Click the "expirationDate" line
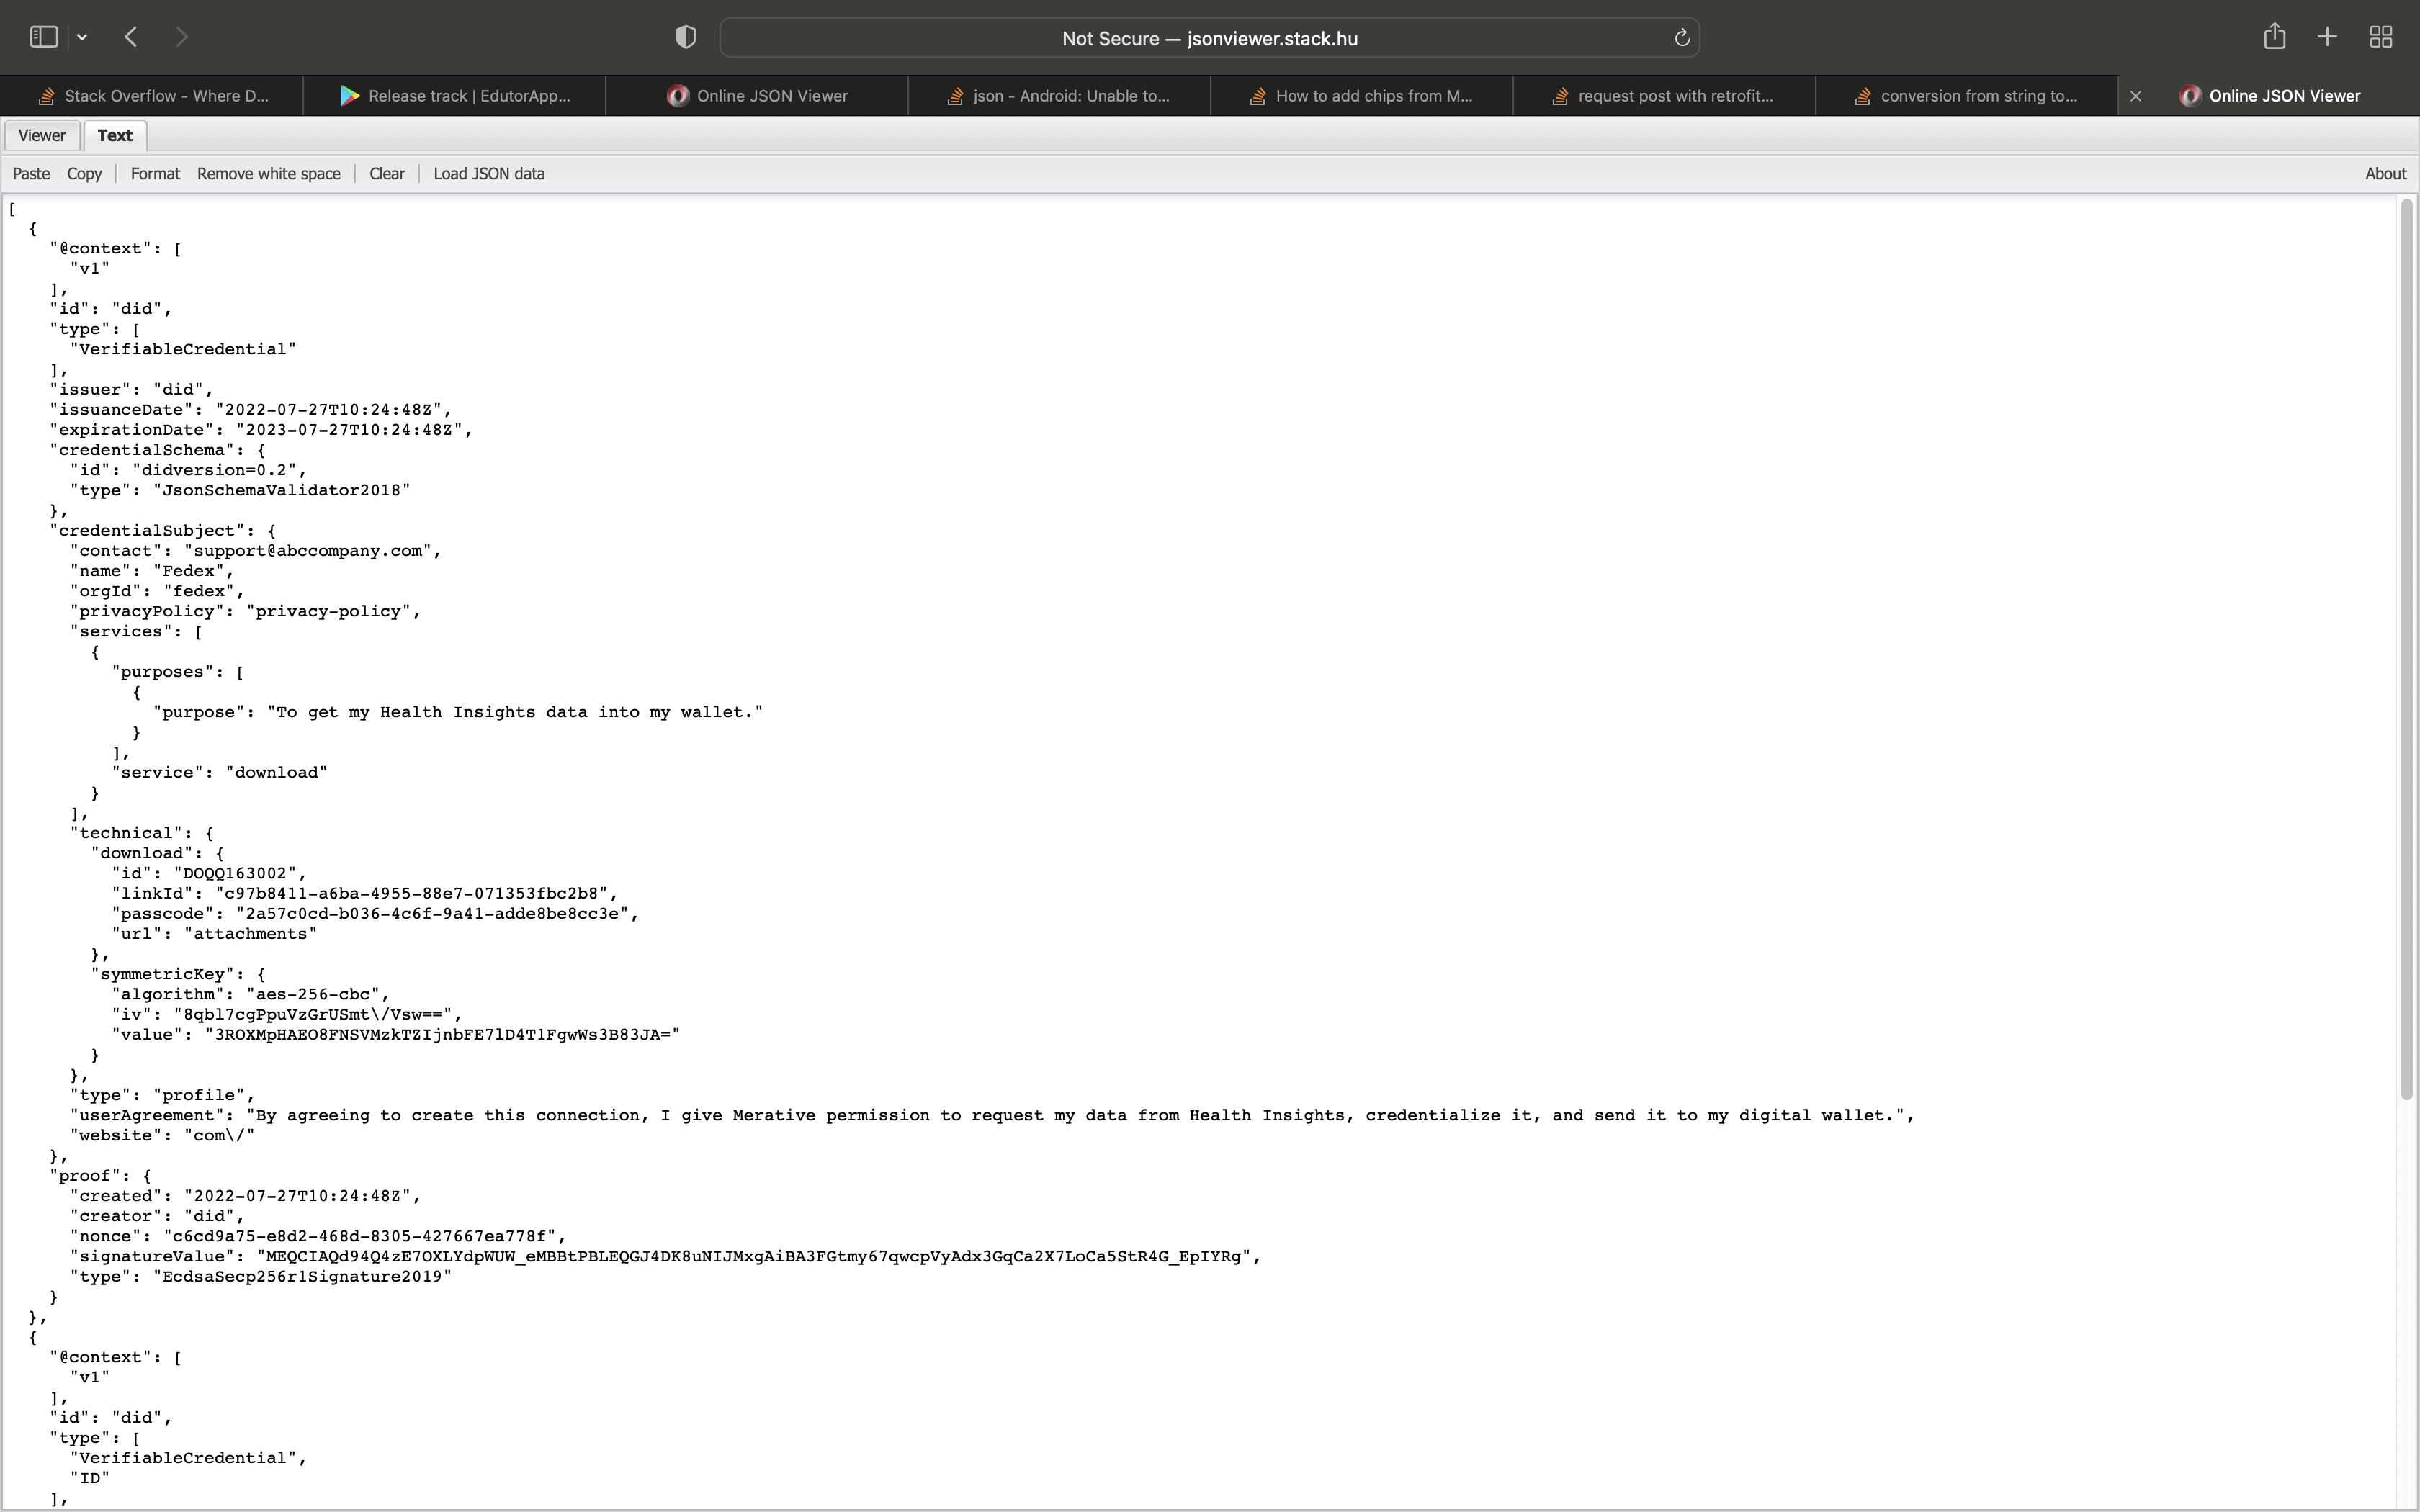Viewport: 2420px width, 1512px height. click(x=261, y=430)
